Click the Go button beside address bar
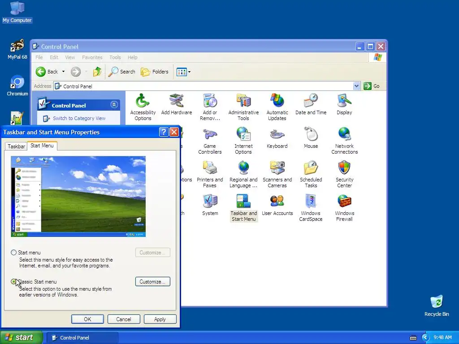Image resolution: width=459 pixels, height=344 pixels. coord(372,86)
